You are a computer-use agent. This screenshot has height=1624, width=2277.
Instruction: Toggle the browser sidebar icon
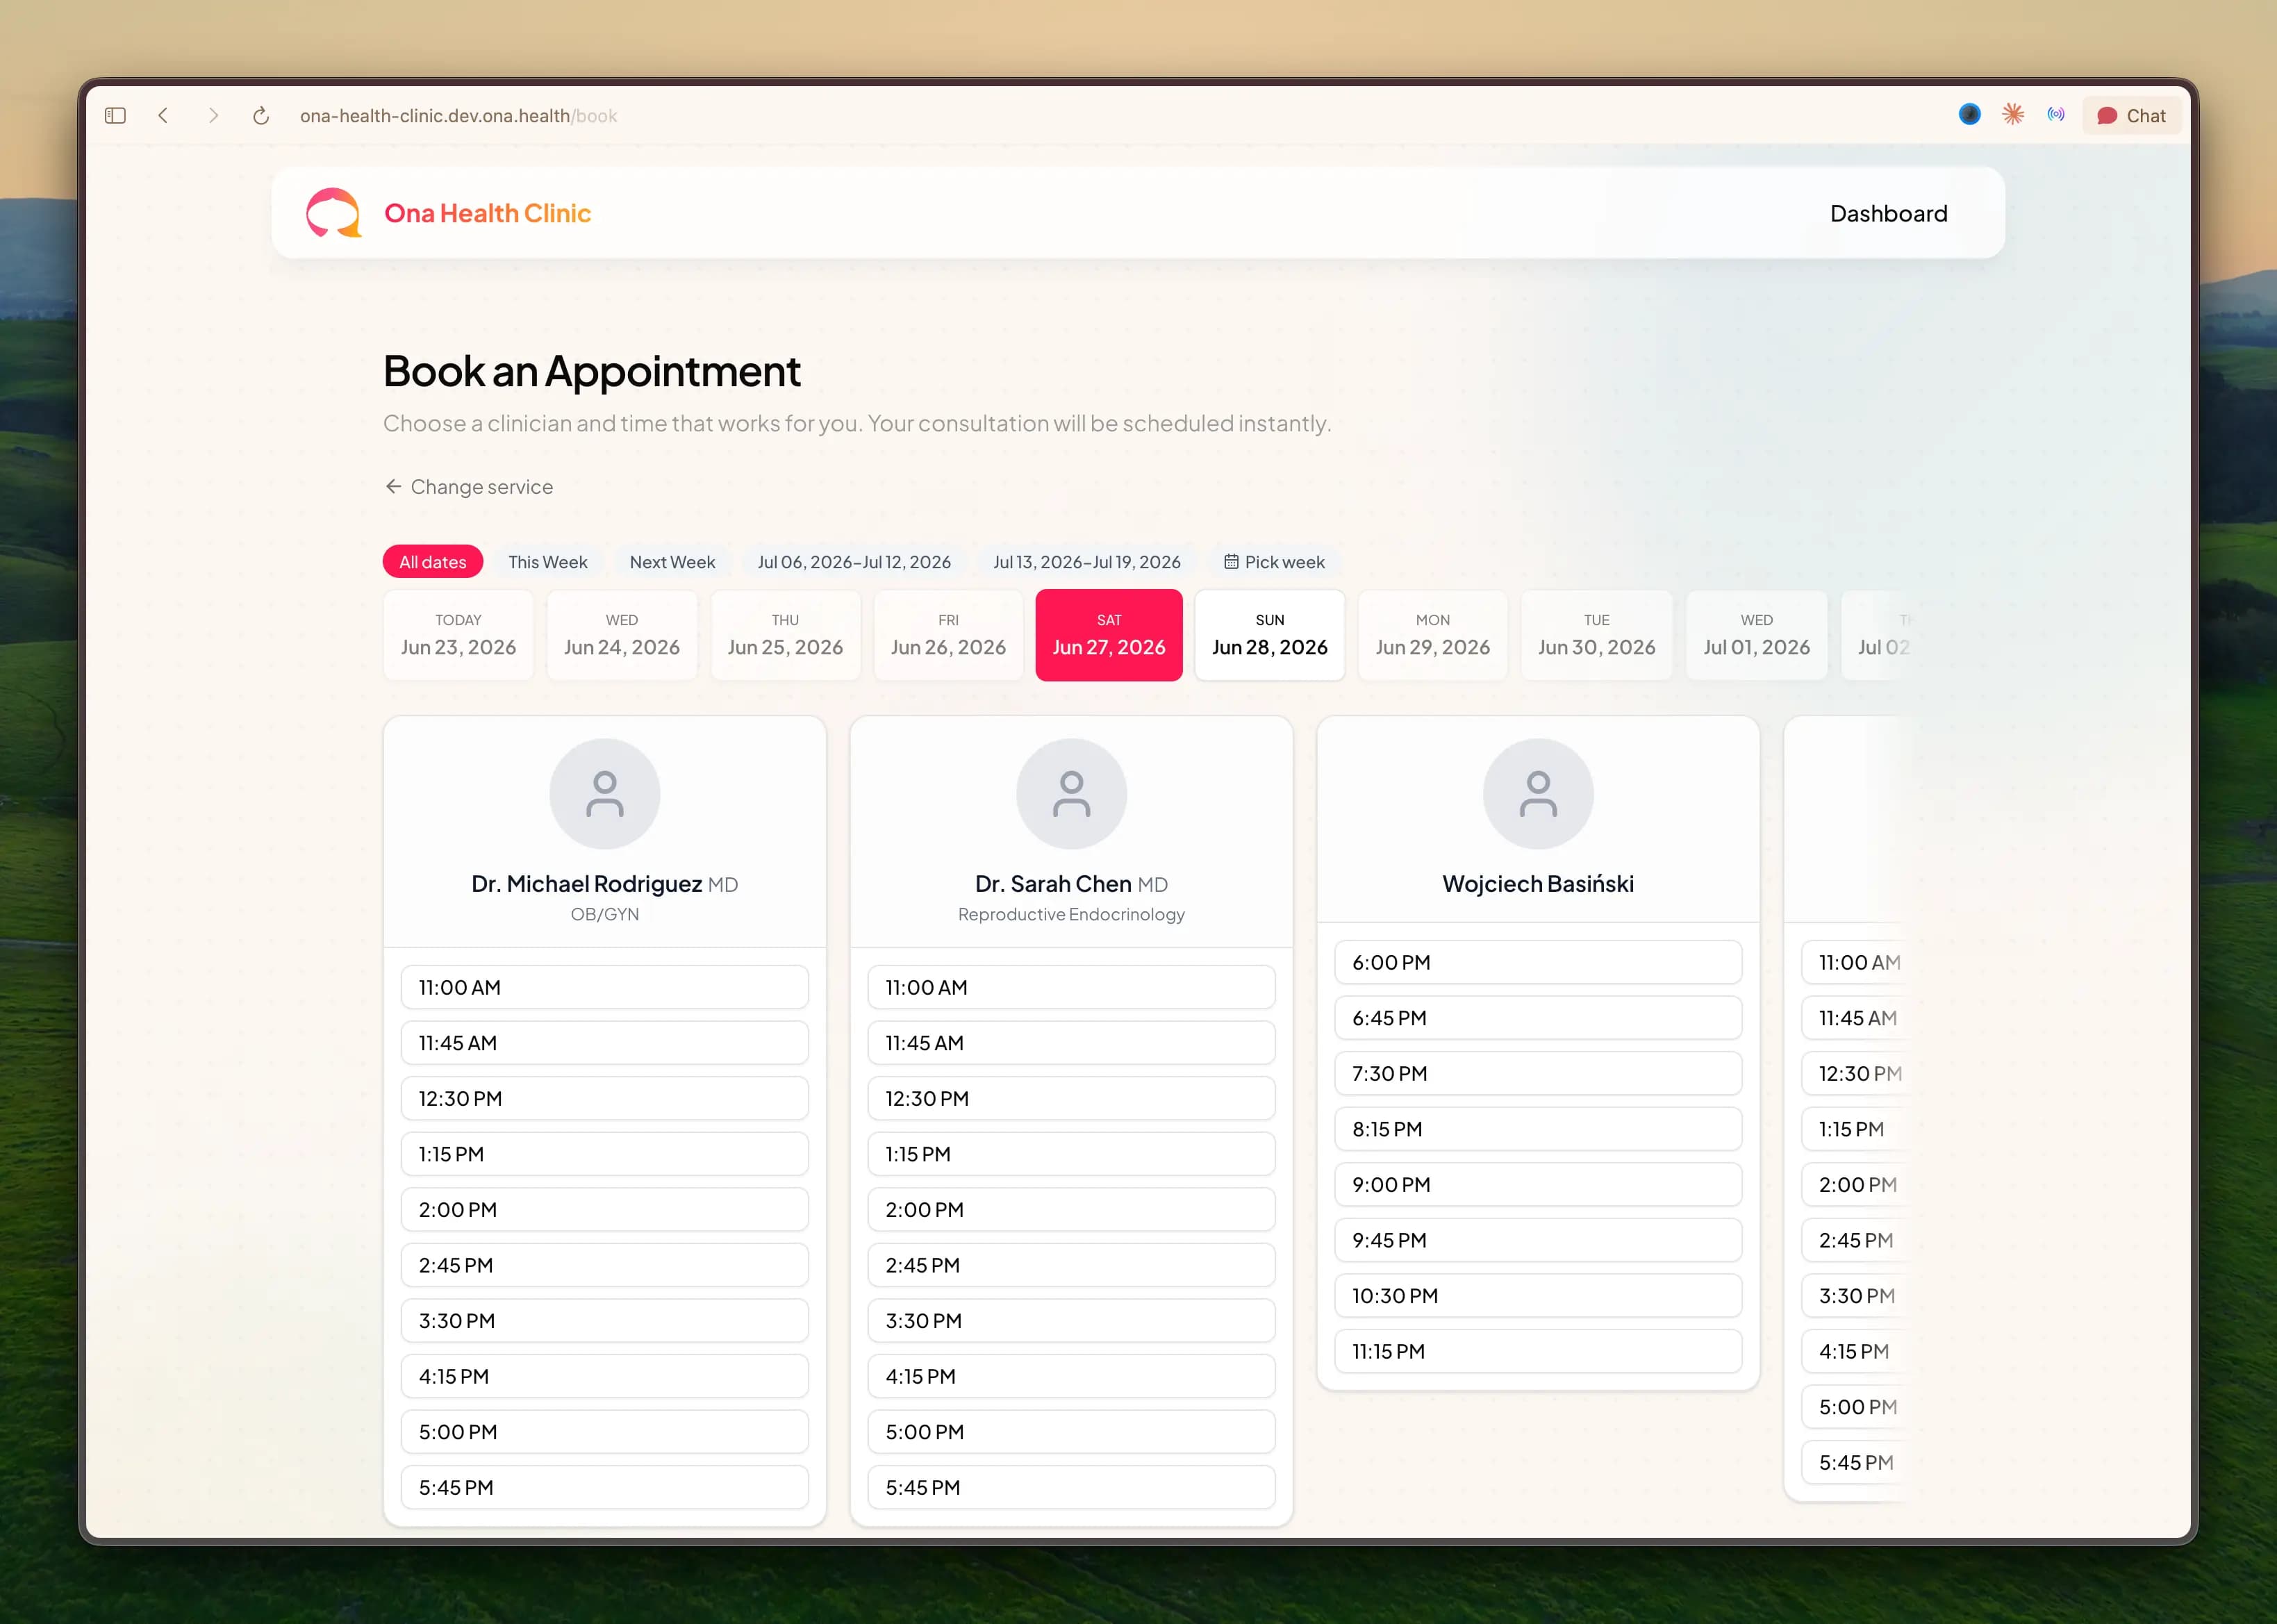pyautogui.click(x=115, y=116)
